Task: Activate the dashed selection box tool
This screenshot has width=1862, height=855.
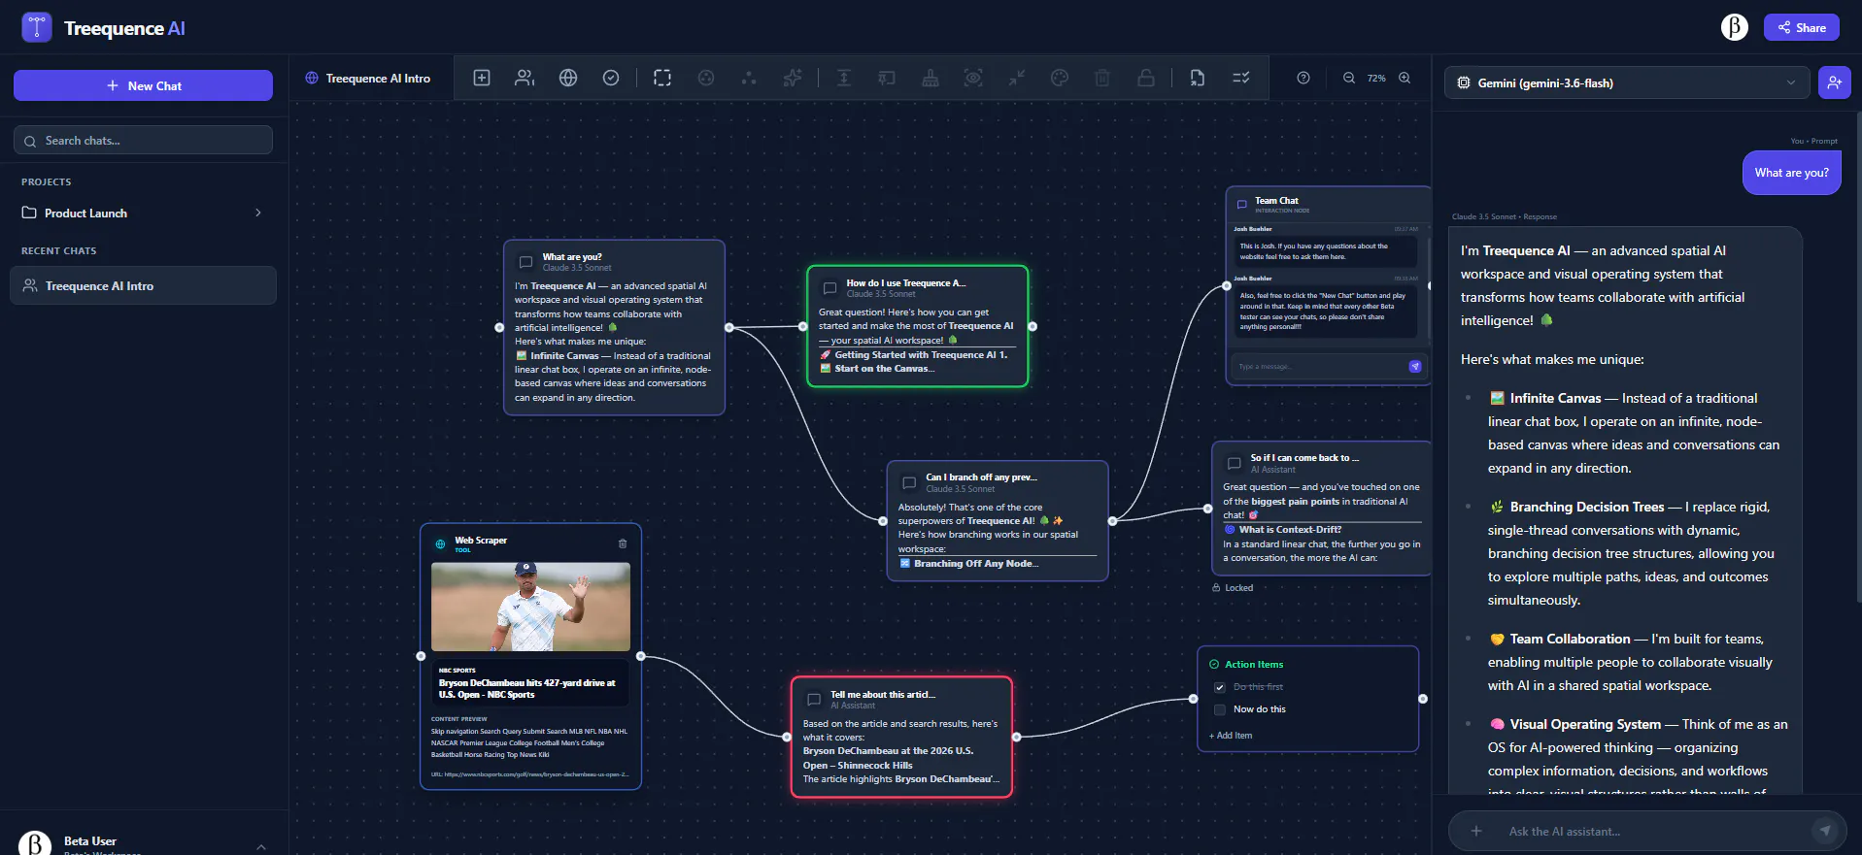Action: tap(662, 78)
